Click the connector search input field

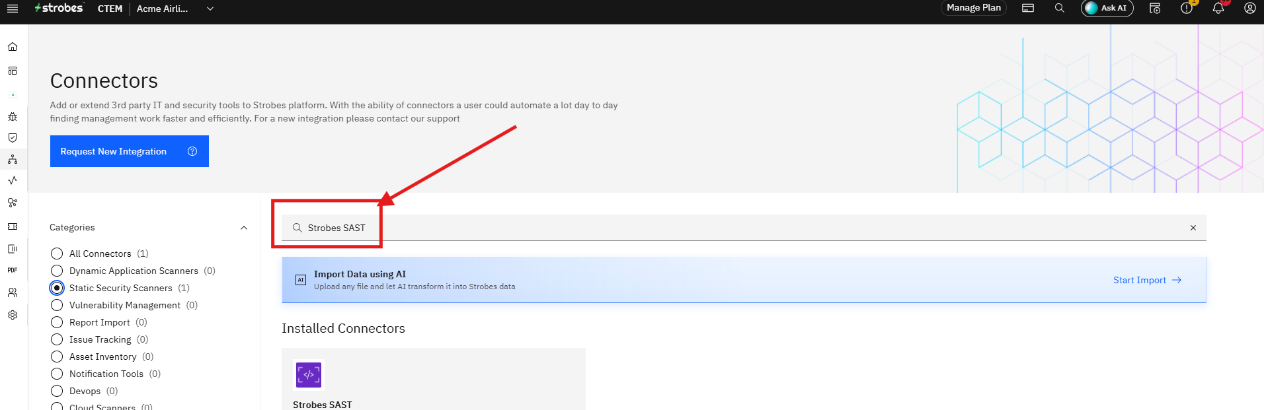pyautogui.click(x=744, y=228)
